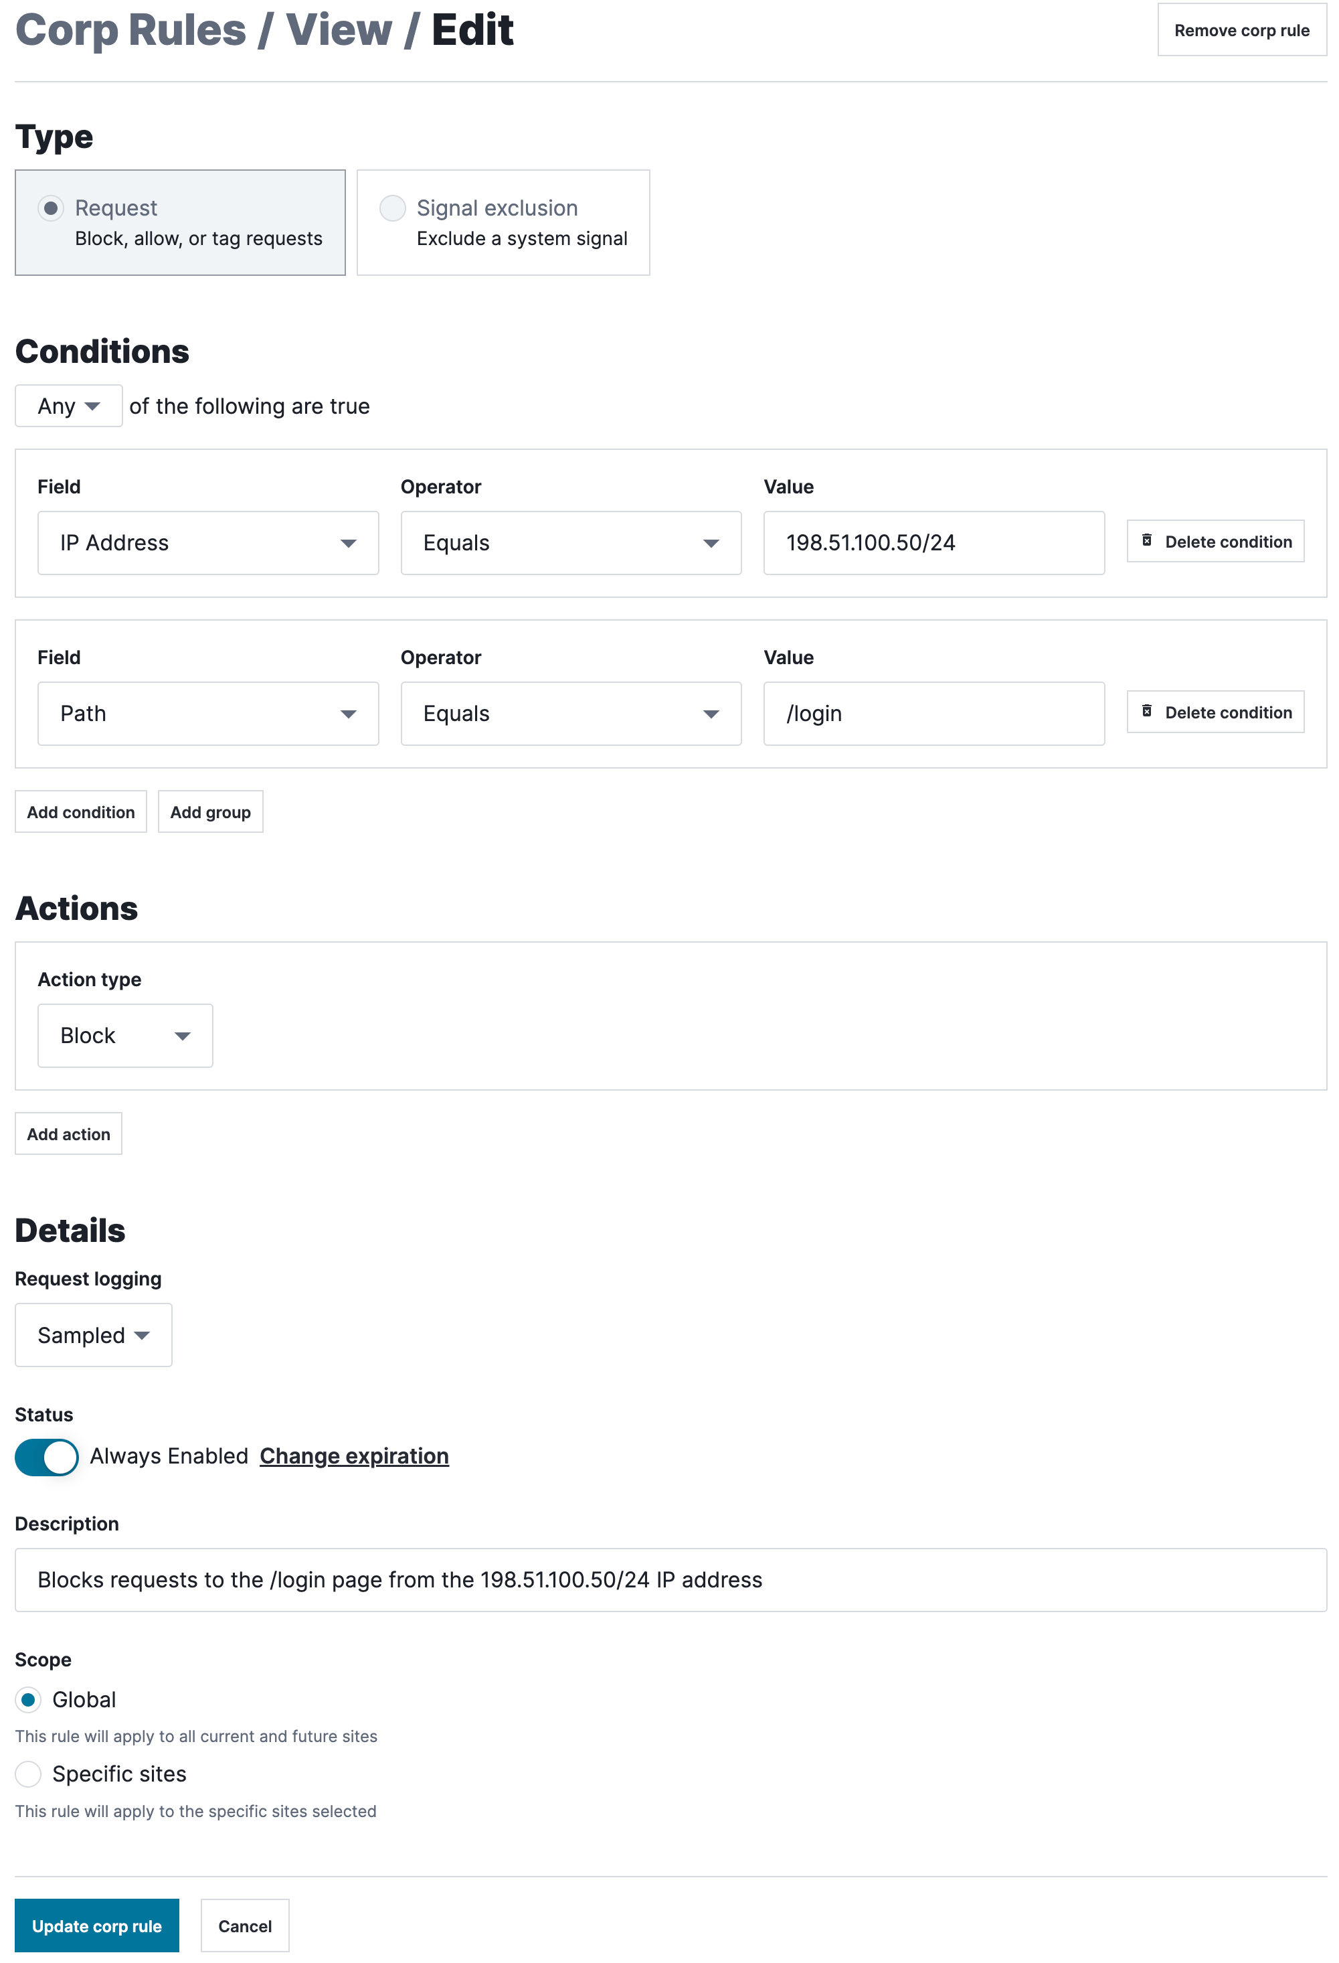Viewport: 1339px width, 1963px height.
Task: Click the Add action button
Action: pos(68,1133)
